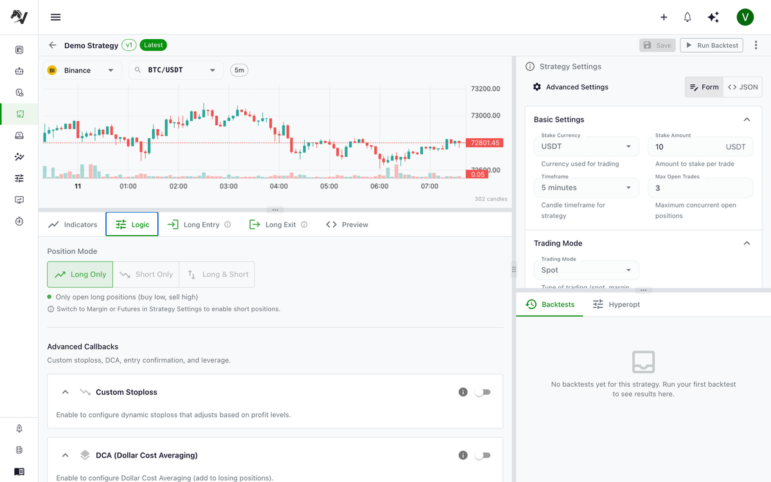Click the chart bottom resize handle
Screen dimensions: 771x482
pos(275,210)
